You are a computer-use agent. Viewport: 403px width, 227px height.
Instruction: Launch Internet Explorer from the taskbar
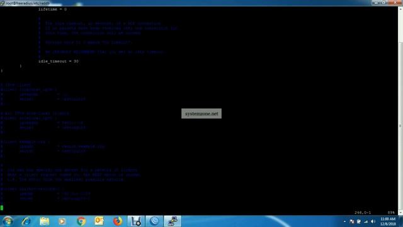click(26, 221)
